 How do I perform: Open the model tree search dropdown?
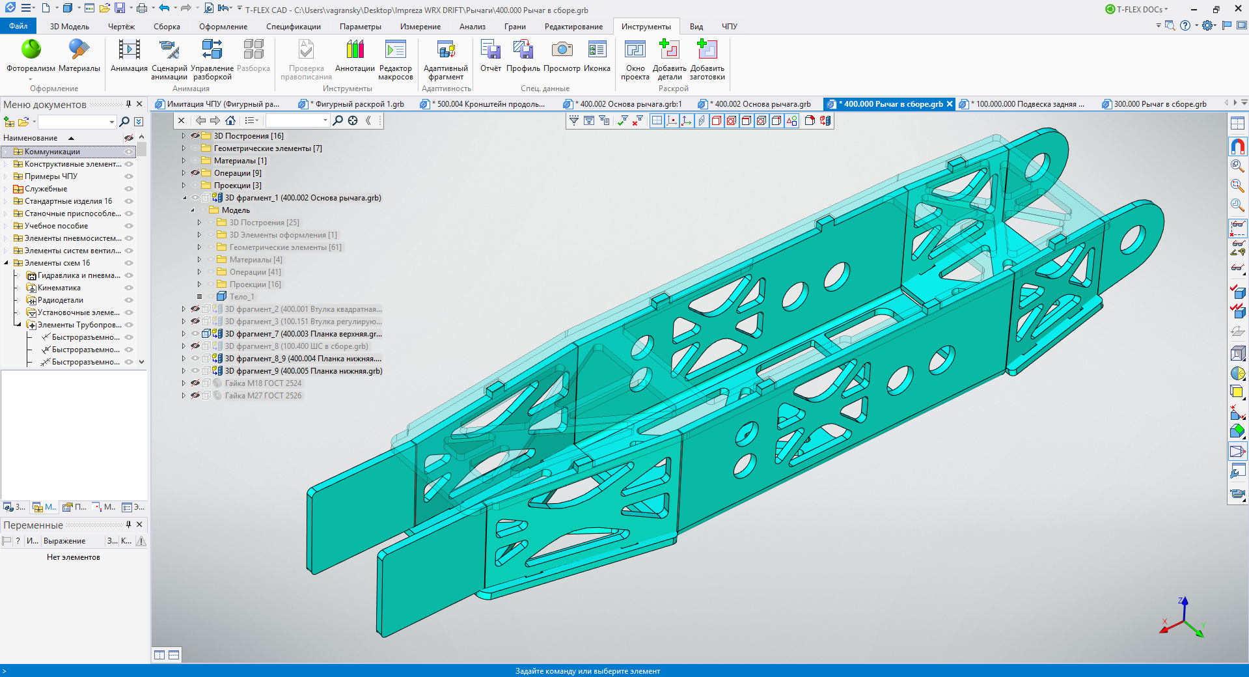pos(325,120)
